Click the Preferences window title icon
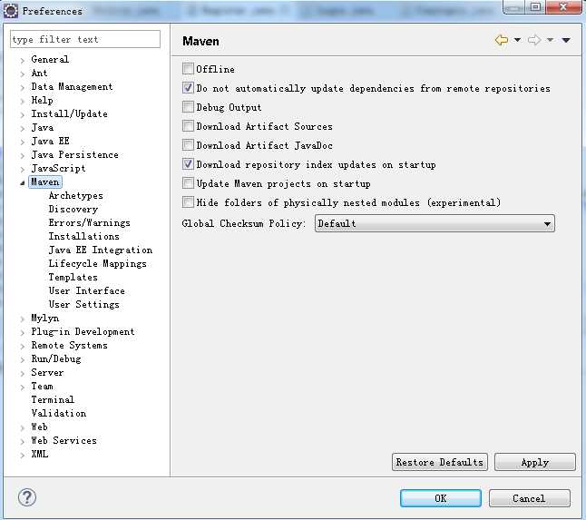This screenshot has height=520, width=586. pos(11,11)
